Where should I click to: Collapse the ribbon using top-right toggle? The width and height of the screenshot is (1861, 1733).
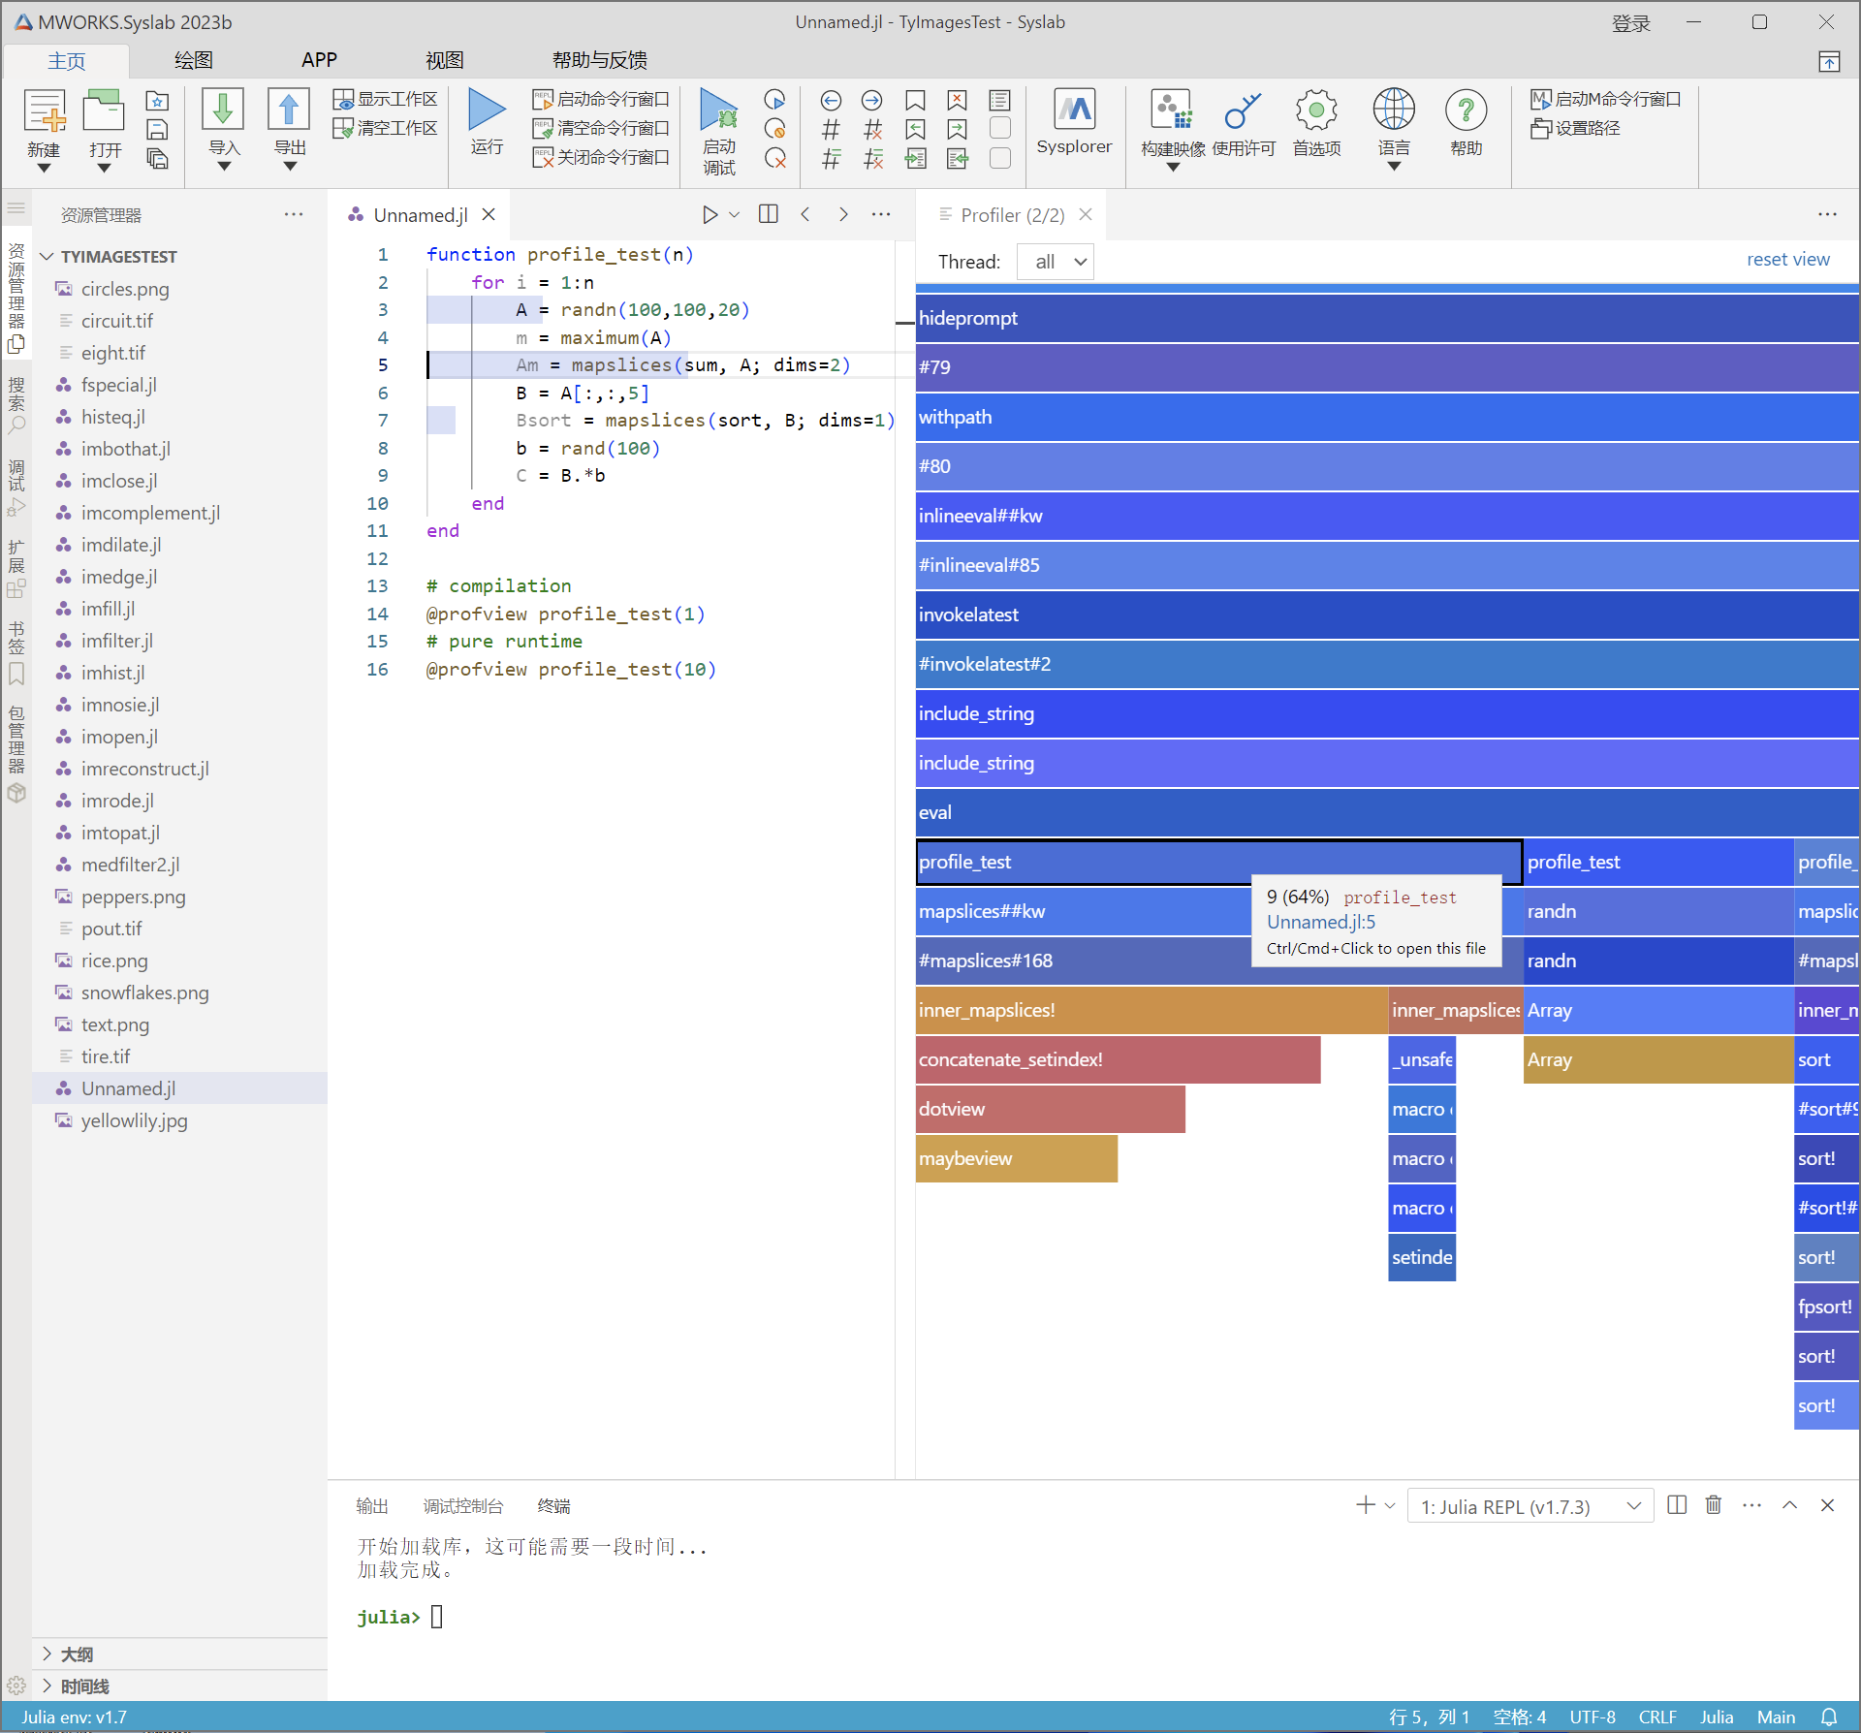(1828, 62)
